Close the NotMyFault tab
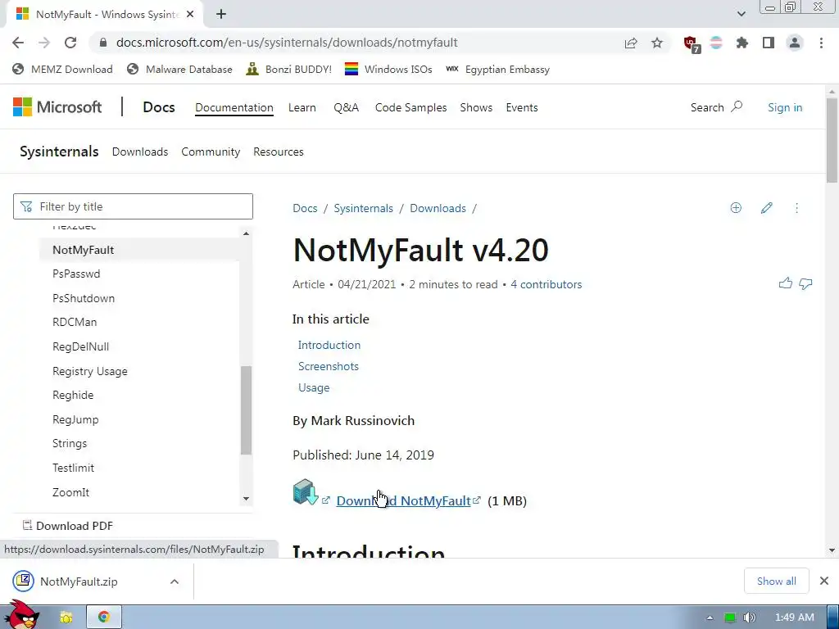 pos(190,15)
